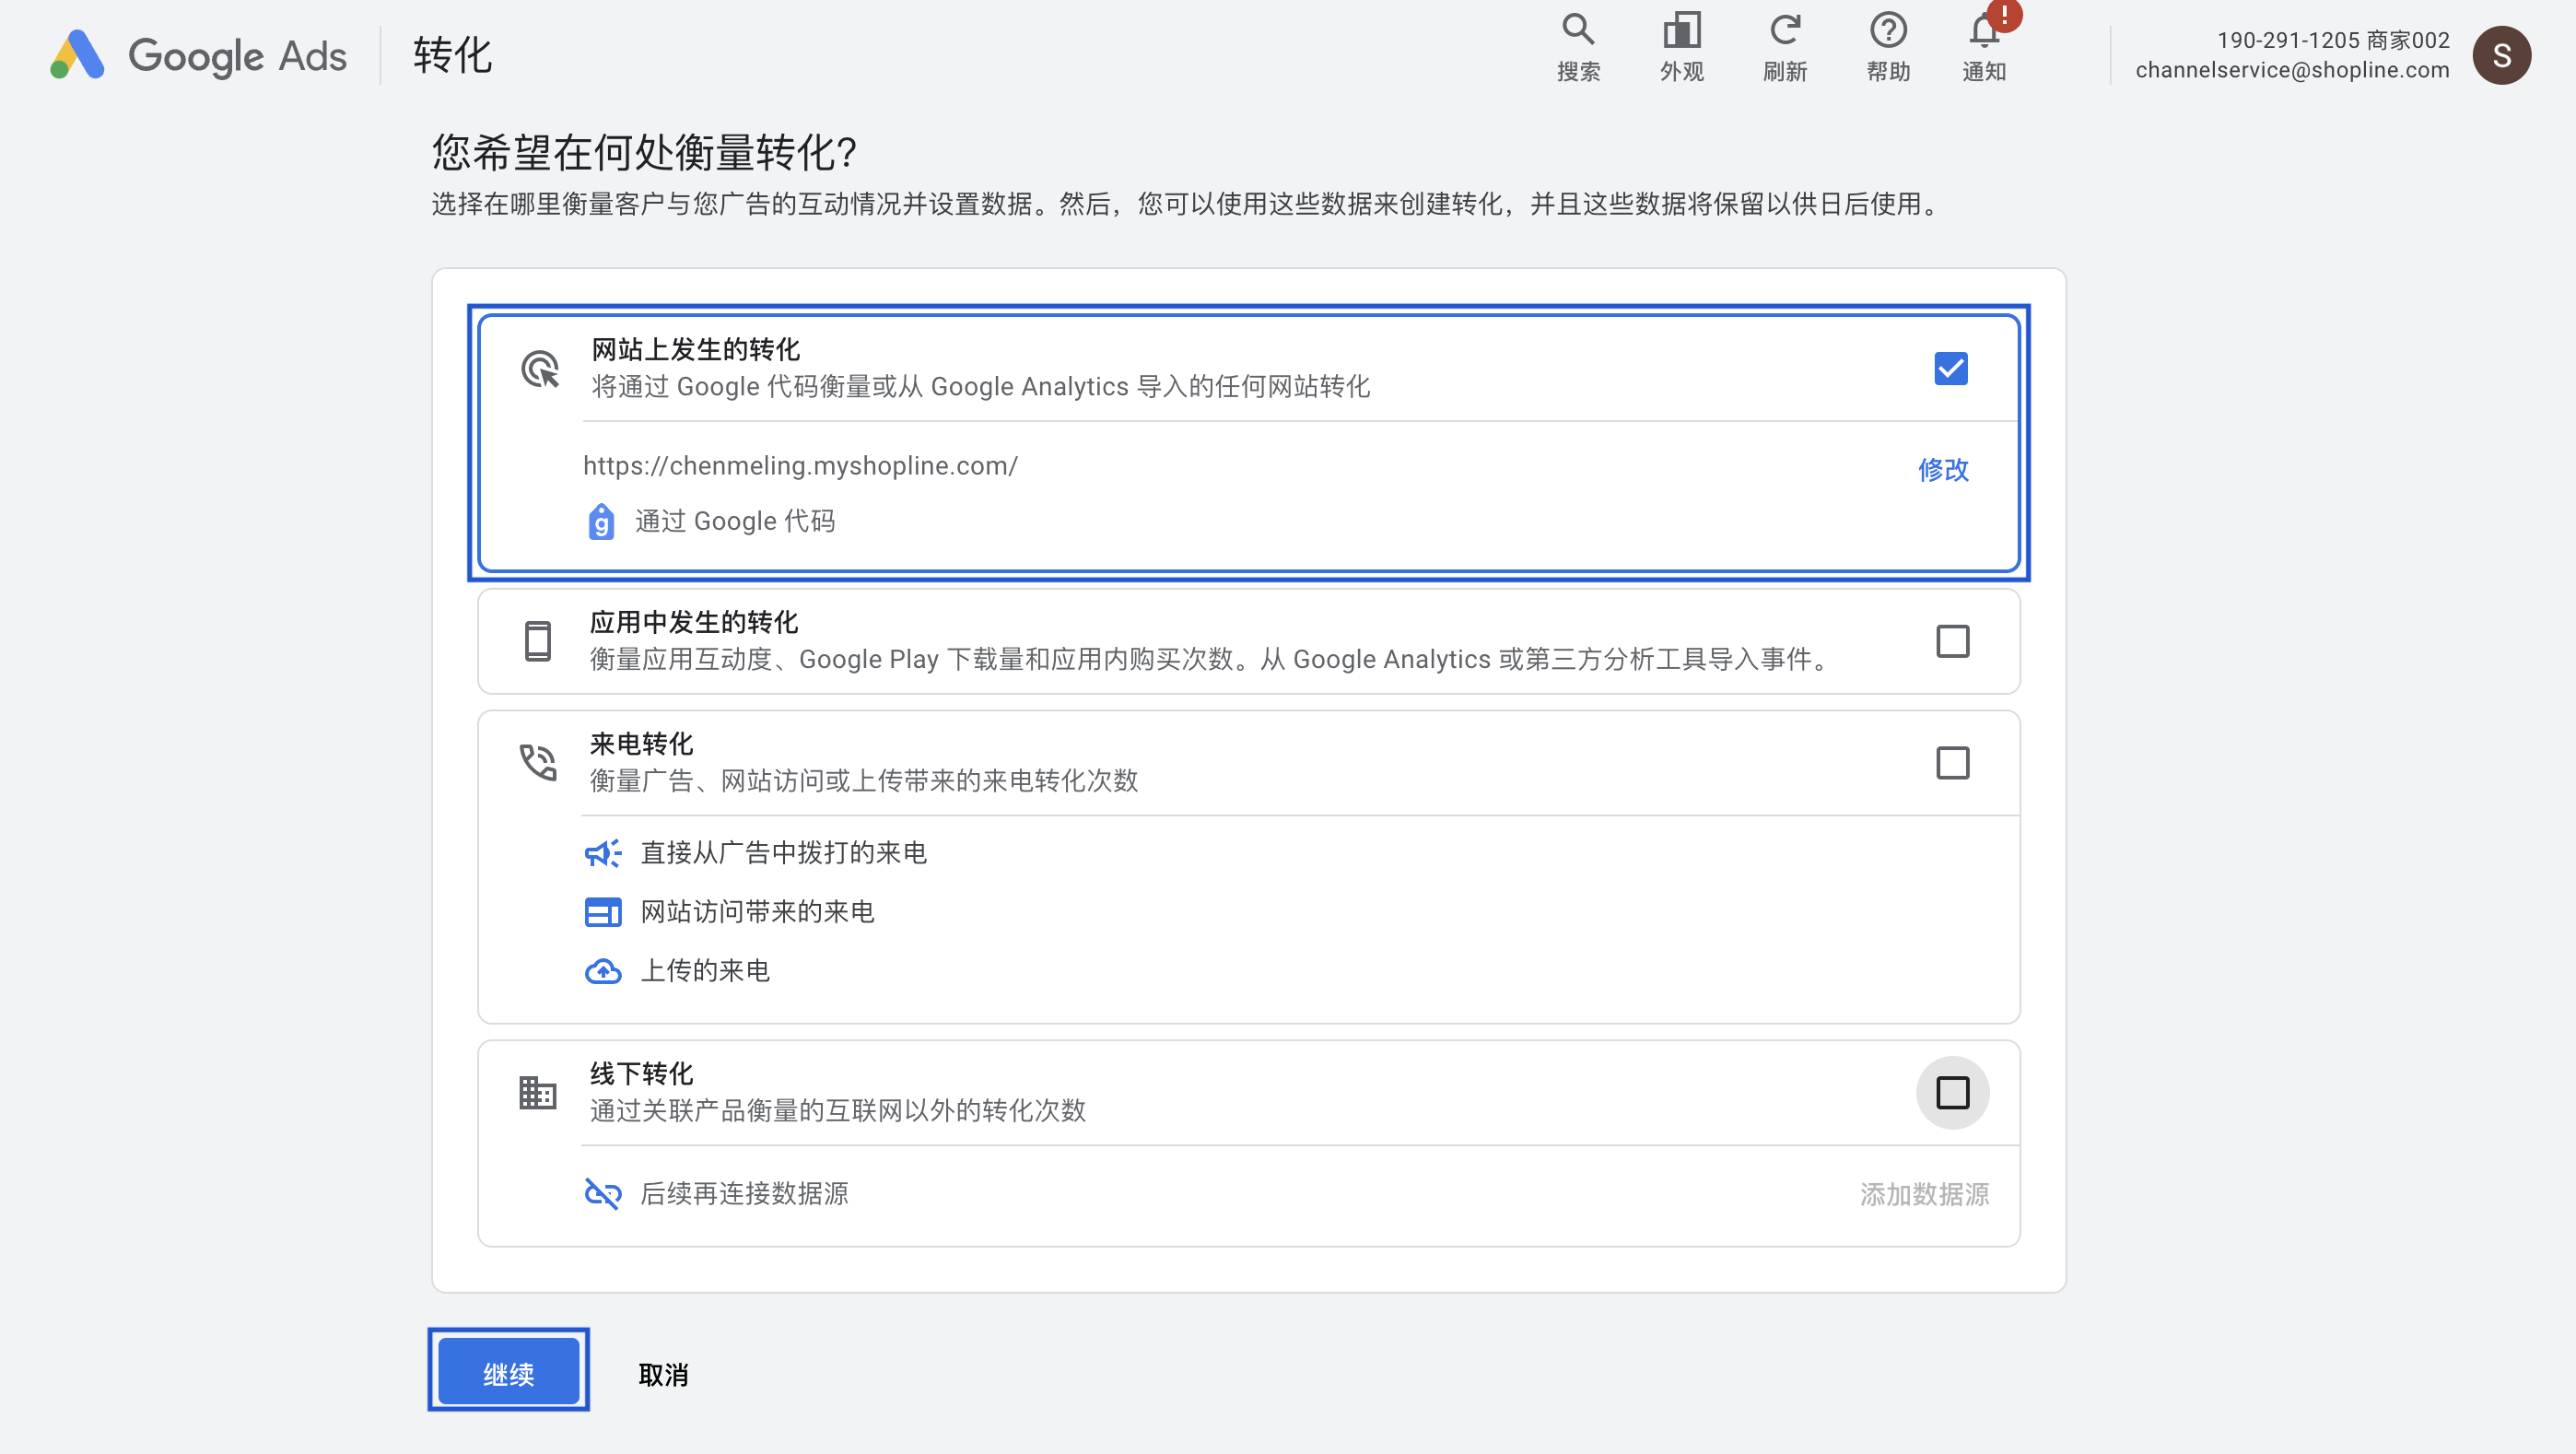
Task: Click the cloud upload icon for 上传的来电
Action: (x=603, y=971)
